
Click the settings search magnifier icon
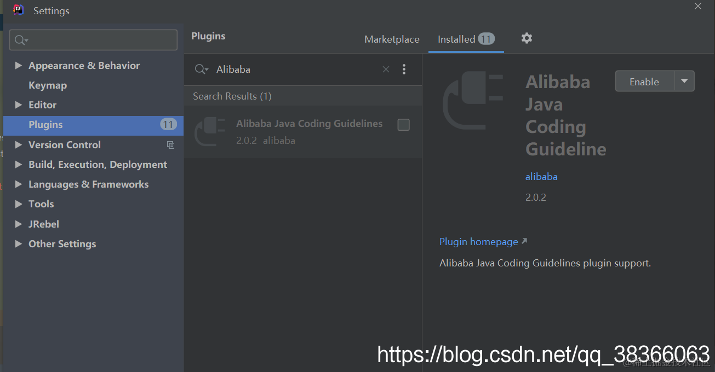click(21, 40)
